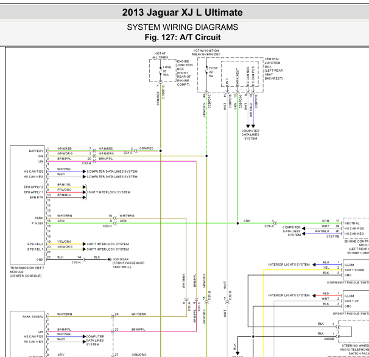Click the "EPB REL 2" pin label

(35, 244)
